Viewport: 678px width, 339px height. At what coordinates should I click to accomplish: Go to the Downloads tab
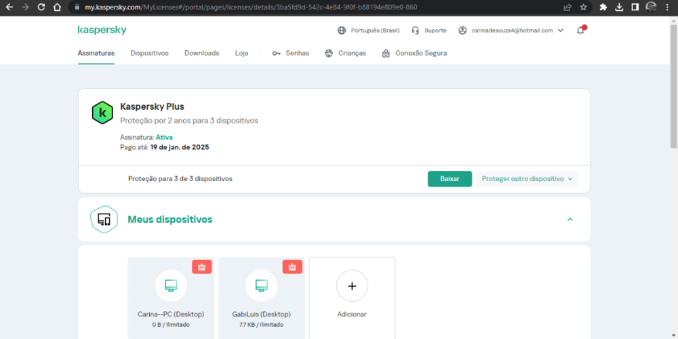(202, 53)
